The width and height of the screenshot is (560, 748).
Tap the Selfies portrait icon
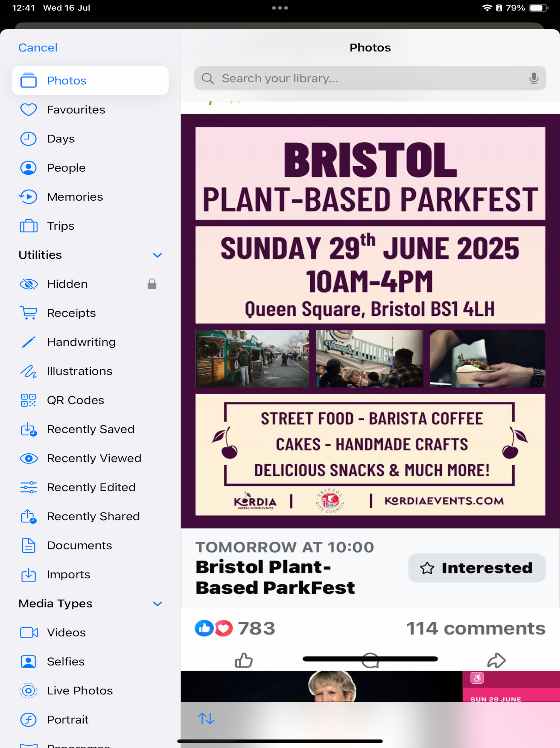[28, 662]
